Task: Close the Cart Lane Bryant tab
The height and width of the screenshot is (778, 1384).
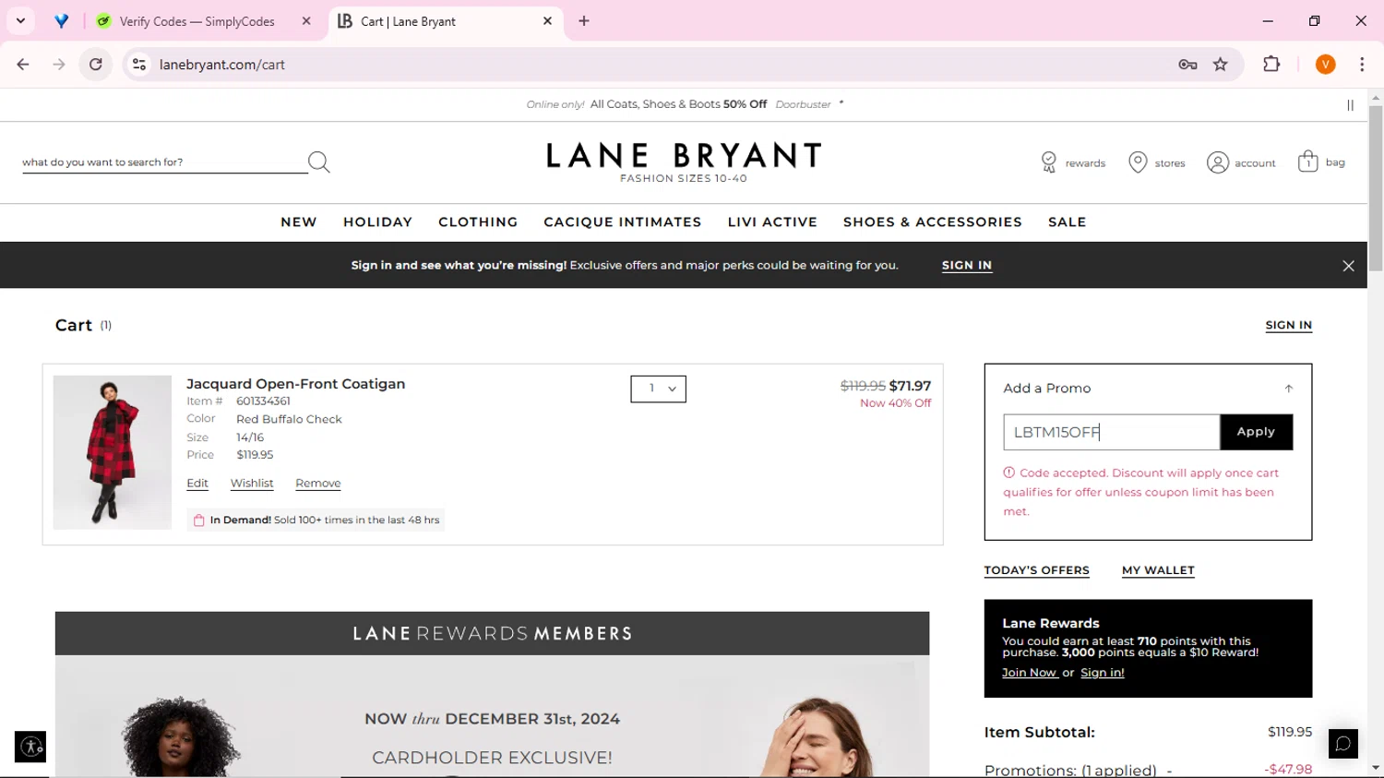Action: 547,20
